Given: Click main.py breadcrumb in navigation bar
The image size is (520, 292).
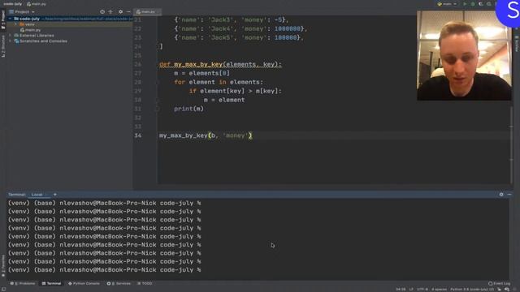Looking at the screenshot, I should coord(37,4).
